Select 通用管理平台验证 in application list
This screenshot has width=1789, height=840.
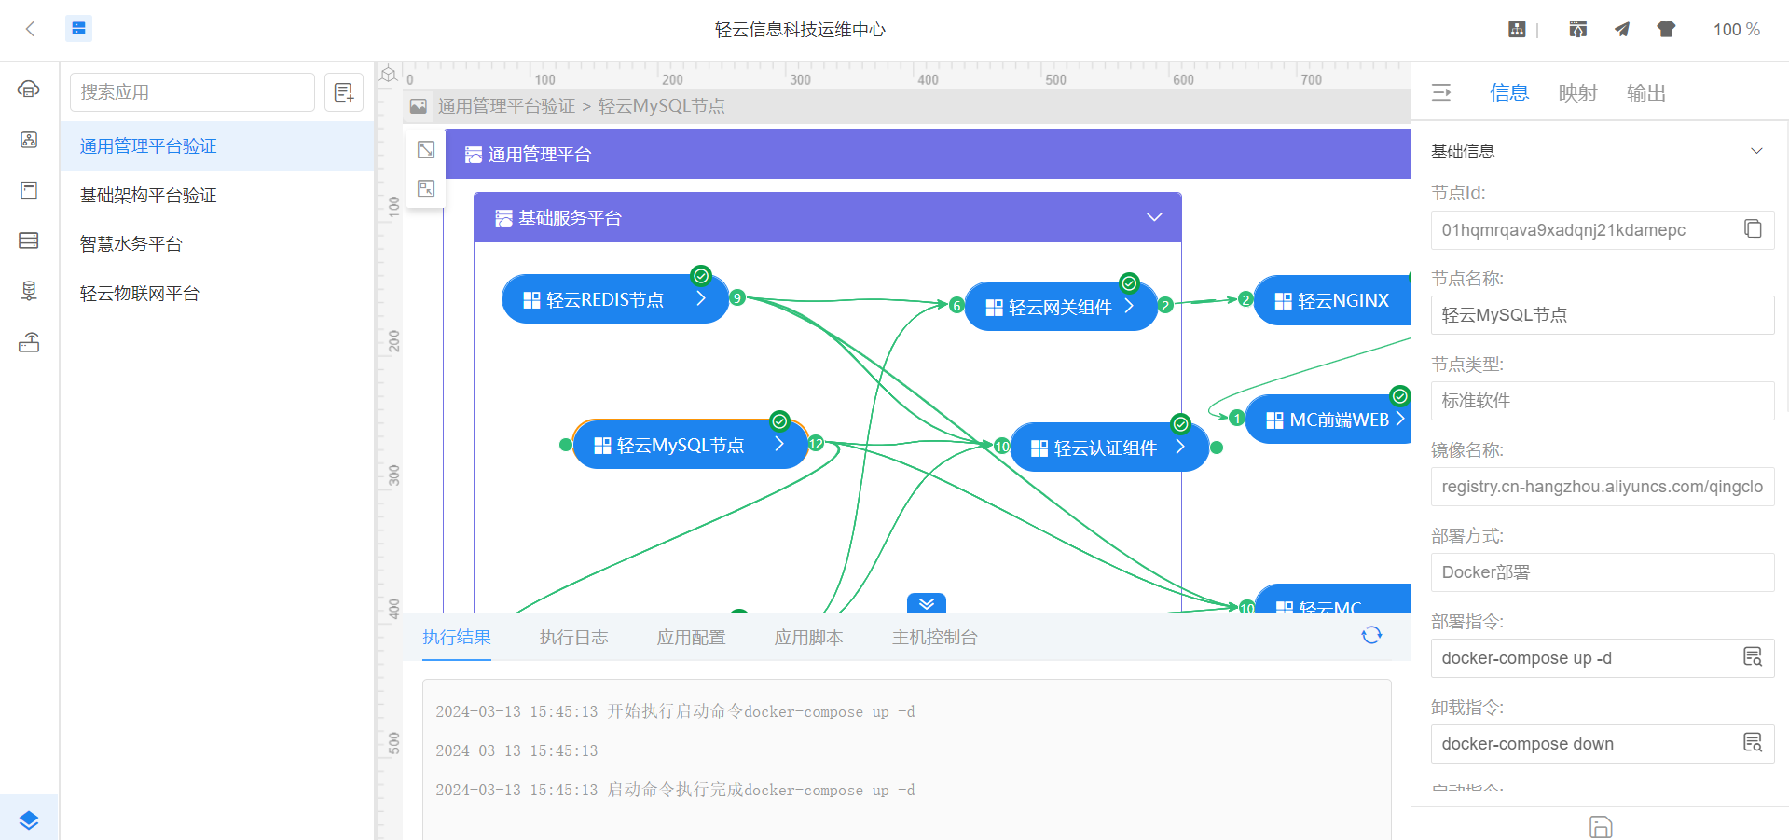pyautogui.click(x=217, y=146)
